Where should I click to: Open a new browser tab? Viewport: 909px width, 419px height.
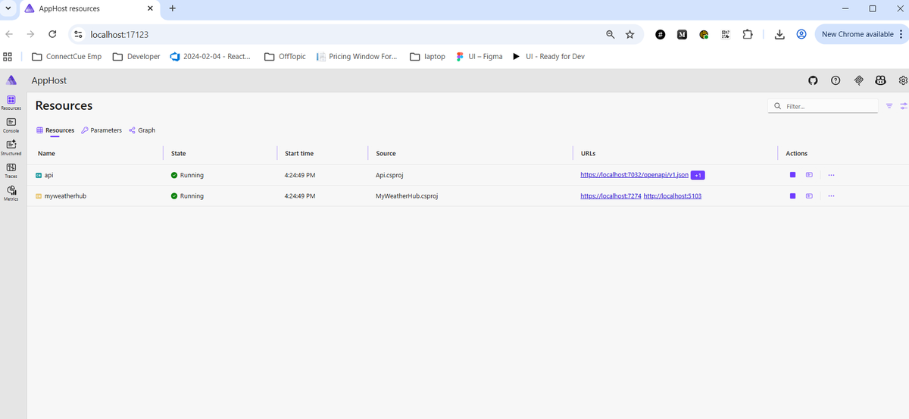pos(173,8)
